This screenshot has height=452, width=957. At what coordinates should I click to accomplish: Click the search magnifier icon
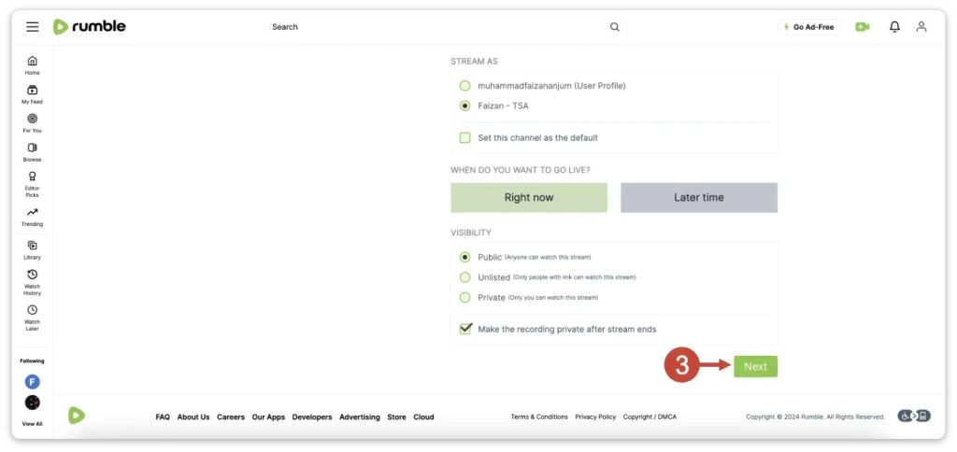click(x=614, y=27)
